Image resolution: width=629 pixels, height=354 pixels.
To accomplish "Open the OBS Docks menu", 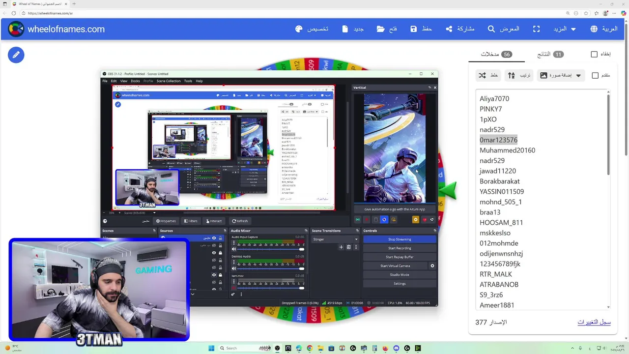I will tap(135, 81).
